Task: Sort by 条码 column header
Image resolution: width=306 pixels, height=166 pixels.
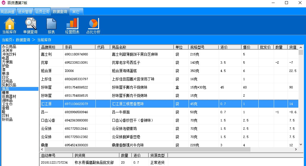Action: 79,47
